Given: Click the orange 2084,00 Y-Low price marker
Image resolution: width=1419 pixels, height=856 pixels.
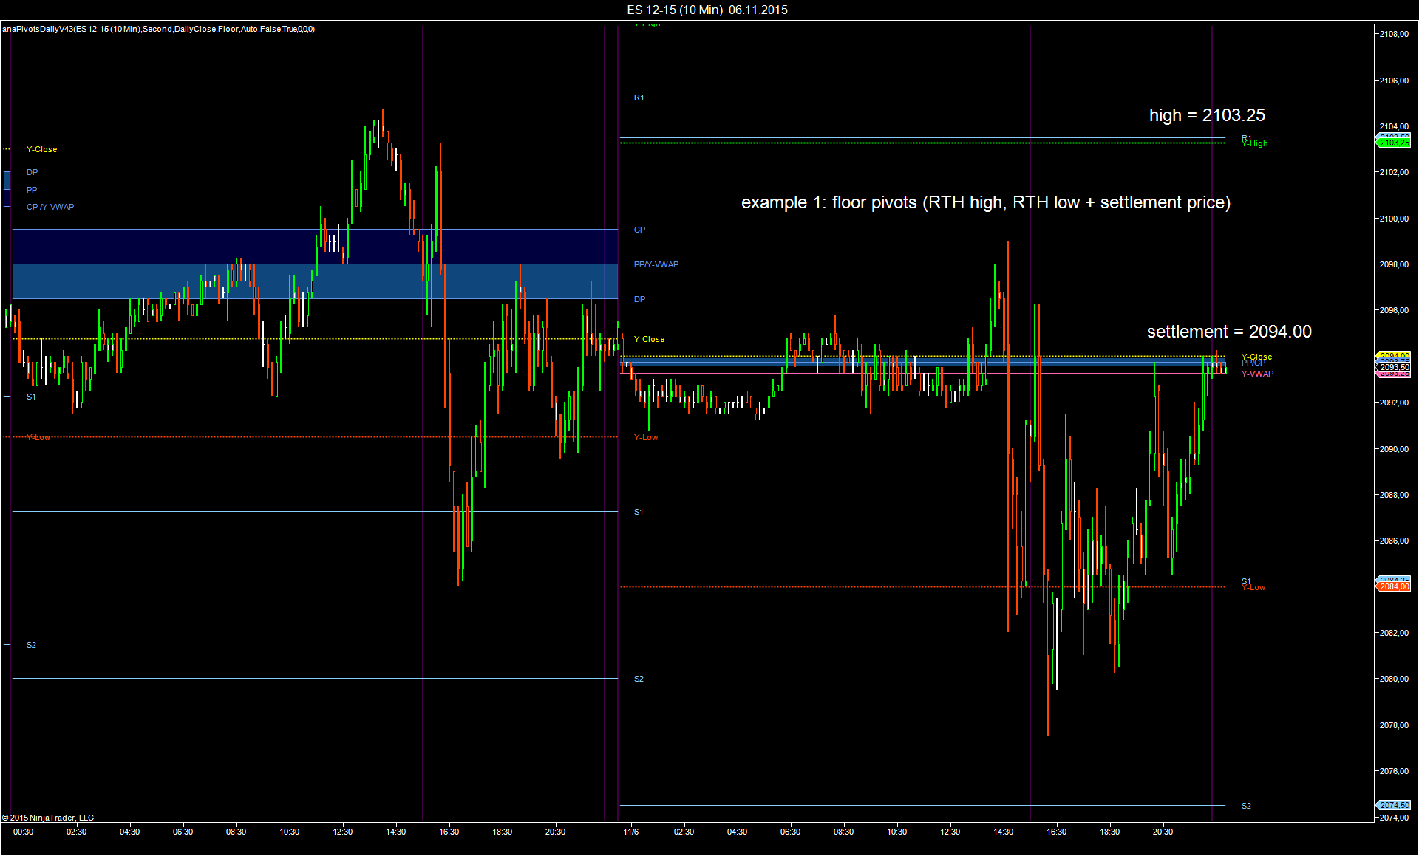Looking at the screenshot, I should [x=1394, y=587].
